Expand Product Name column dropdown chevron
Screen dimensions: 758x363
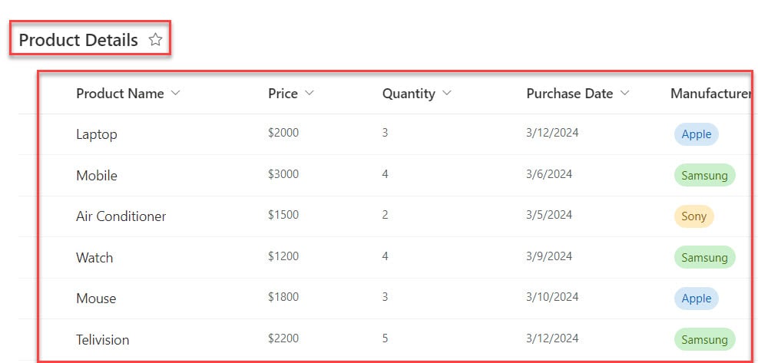tap(175, 93)
